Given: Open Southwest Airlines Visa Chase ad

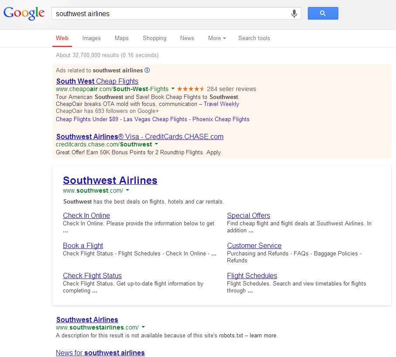Looking at the screenshot, I should (x=140, y=136).
